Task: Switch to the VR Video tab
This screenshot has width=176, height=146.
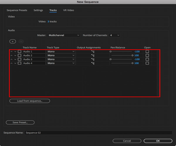Action: (x=68, y=10)
